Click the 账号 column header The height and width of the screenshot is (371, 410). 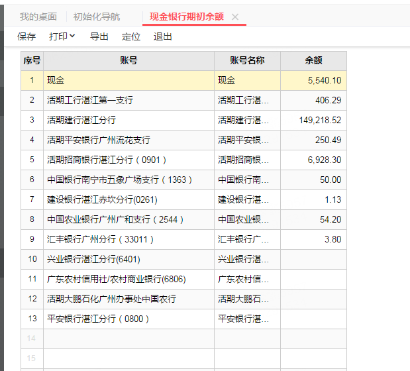coord(128,61)
